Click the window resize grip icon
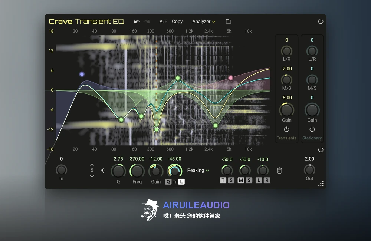This screenshot has height=241, width=371. pos(321,184)
